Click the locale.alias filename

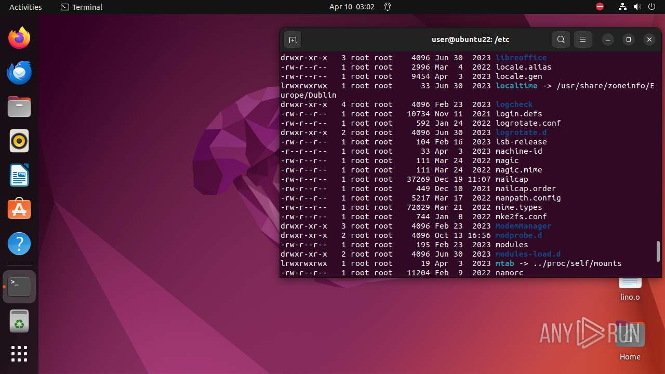coord(524,67)
